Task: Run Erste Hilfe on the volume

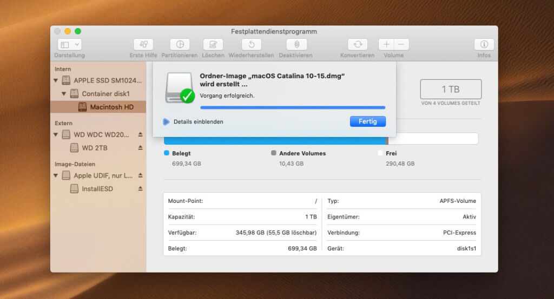Action: point(143,45)
